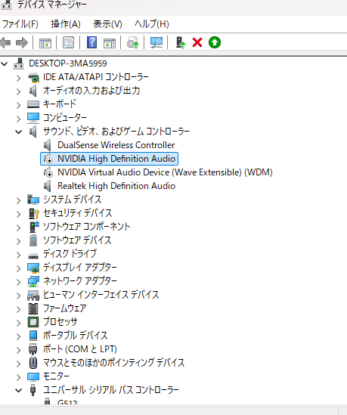Click the mouse icon beside マウスとそのほかのポインティング デバイス

(33, 363)
